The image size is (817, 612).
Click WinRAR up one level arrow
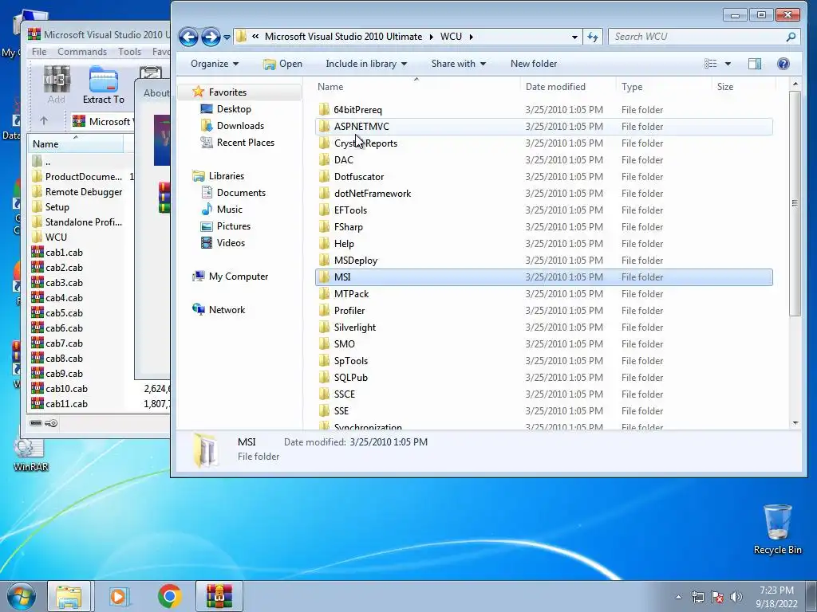(x=44, y=121)
